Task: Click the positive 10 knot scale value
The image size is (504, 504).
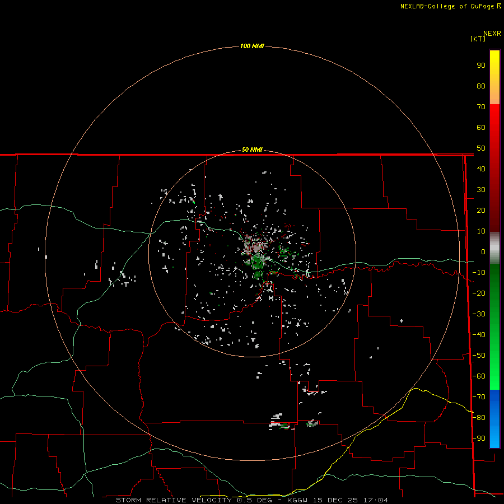Action: pos(481,231)
